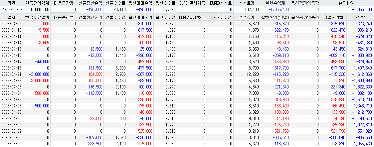The width and height of the screenshot is (374, 147).
Task: Click the 기간 column header
Action: click(x=11, y=3)
